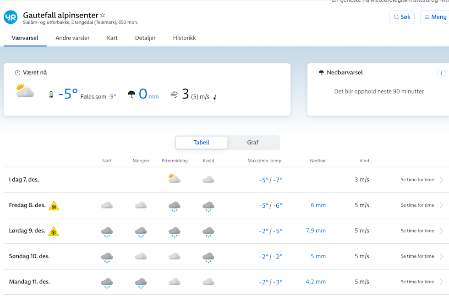The image size is (449, 298).
Task: Click the 'Maks/min. temp.' column header
Action: pyautogui.click(x=265, y=161)
